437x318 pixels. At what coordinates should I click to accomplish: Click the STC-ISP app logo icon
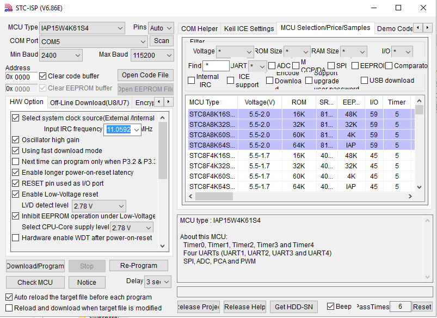click(x=9, y=8)
